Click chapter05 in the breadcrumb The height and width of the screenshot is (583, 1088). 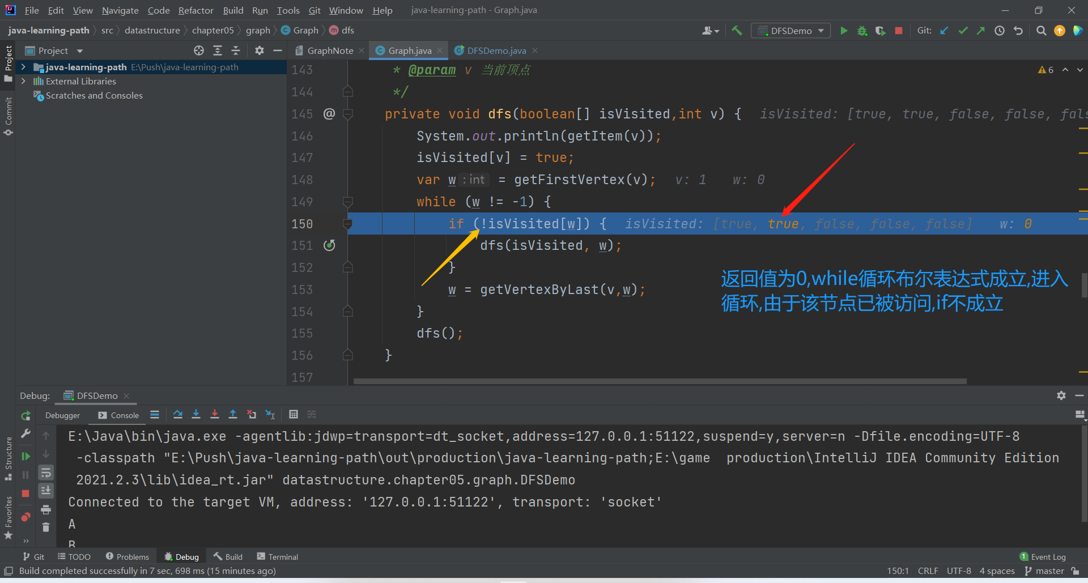[x=212, y=31]
